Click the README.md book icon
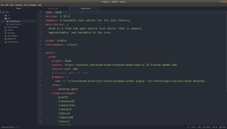Screen dimensions: 227x129 (6, 39)
